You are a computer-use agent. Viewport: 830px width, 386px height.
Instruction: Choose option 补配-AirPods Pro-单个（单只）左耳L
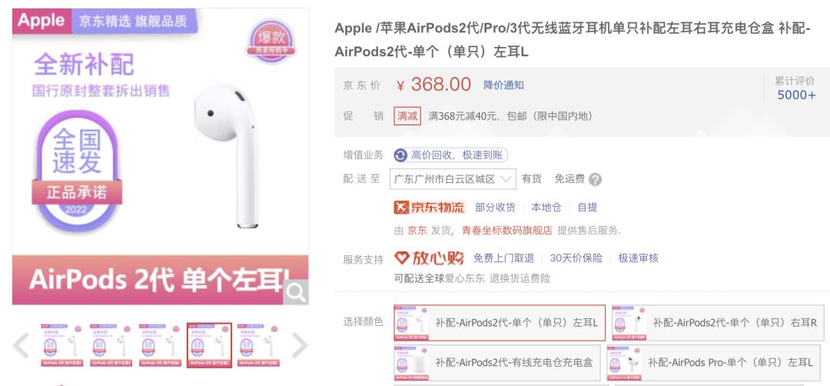pos(715,363)
